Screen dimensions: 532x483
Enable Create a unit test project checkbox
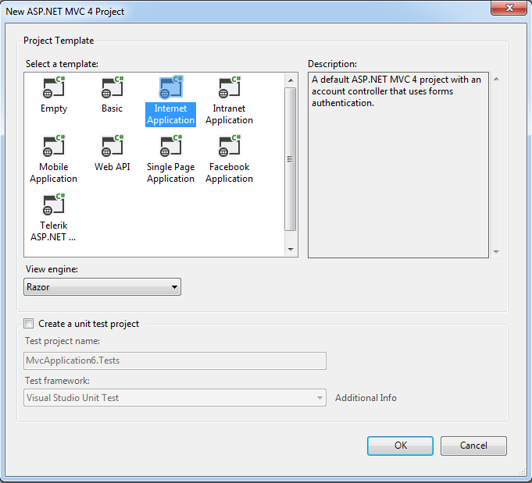(29, 323)
